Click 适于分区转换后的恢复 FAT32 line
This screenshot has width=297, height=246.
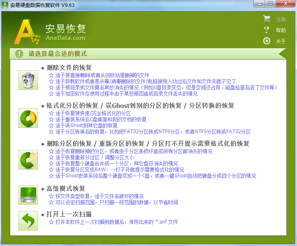click(150, 132)
